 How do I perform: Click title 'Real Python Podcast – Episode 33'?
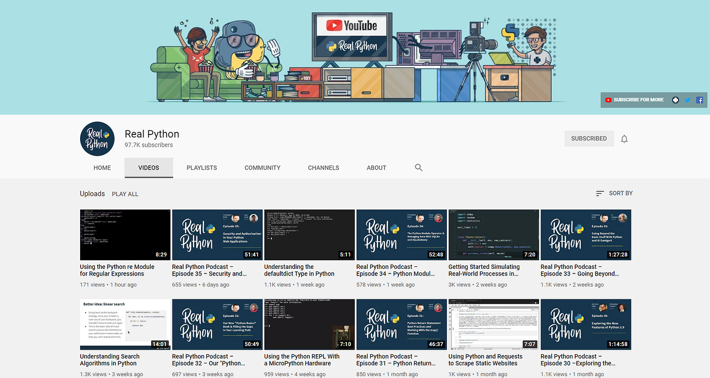click(x=580, y=270)
